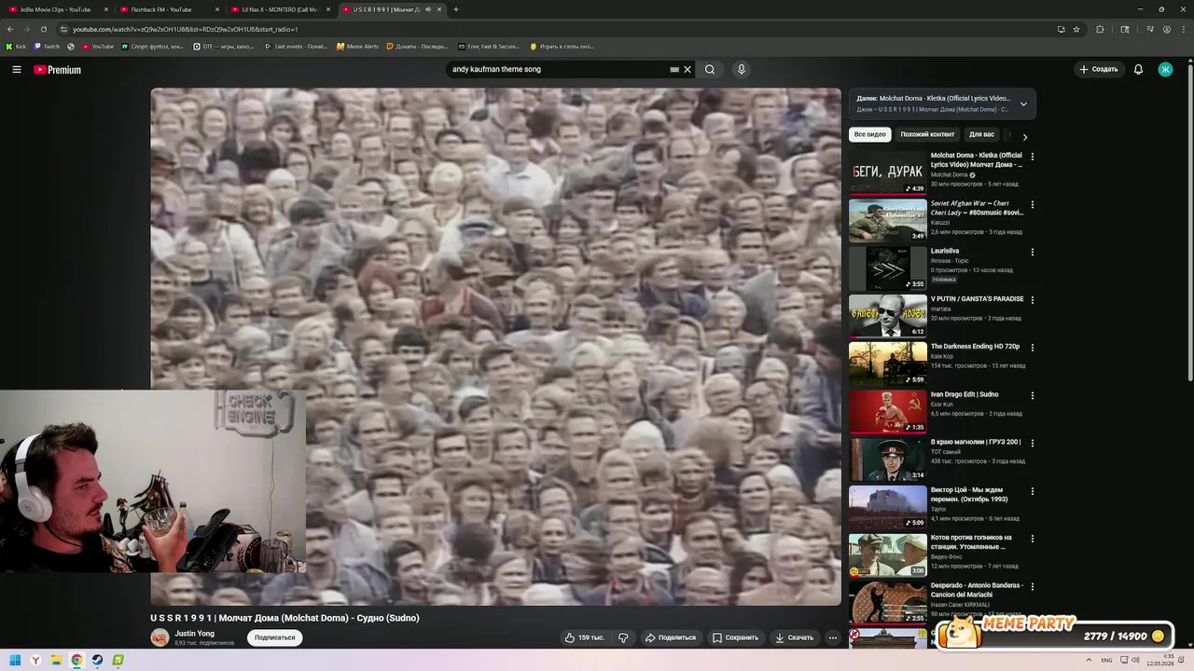Screen dimensions: 1194x671
Task: Open Yandex browser from the taskbar
Action: tap(35, 660)
